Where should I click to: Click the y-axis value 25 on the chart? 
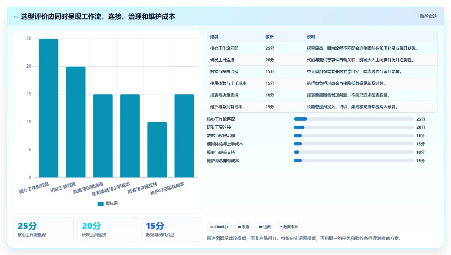tap(29, 39)
